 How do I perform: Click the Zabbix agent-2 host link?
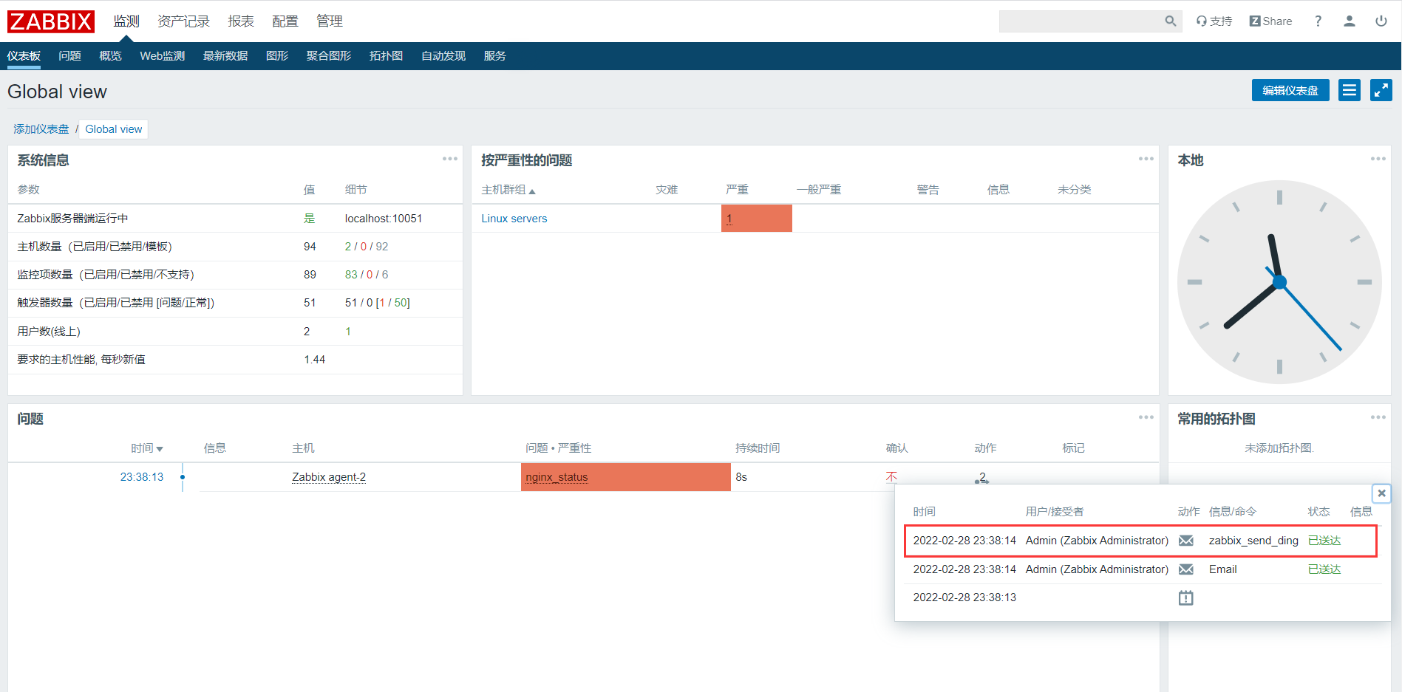point(329,477)
